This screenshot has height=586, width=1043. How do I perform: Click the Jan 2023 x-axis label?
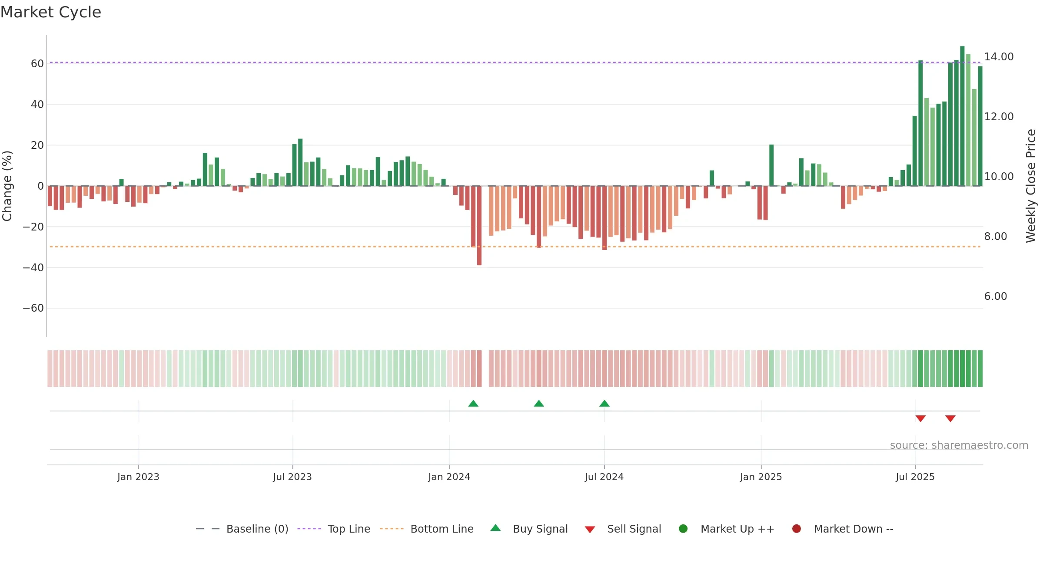[138, 477]
